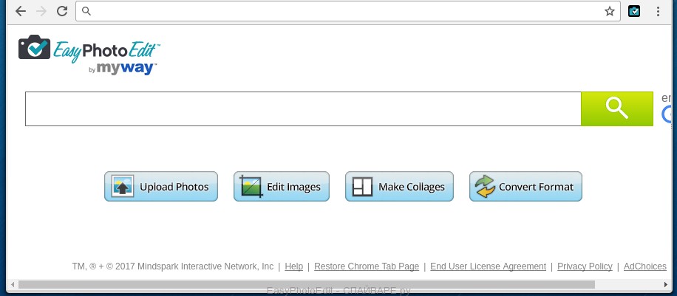Image resolution: width=677 pixels, height=296 pixels.
Task: Click the EasyPhotoEdit camera logo
Action: [x=34, y=49]
